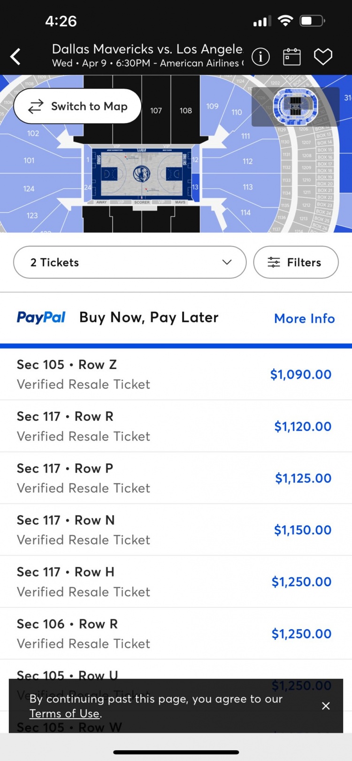
Task: Open the event info icon
Action: tap(260, 57)
